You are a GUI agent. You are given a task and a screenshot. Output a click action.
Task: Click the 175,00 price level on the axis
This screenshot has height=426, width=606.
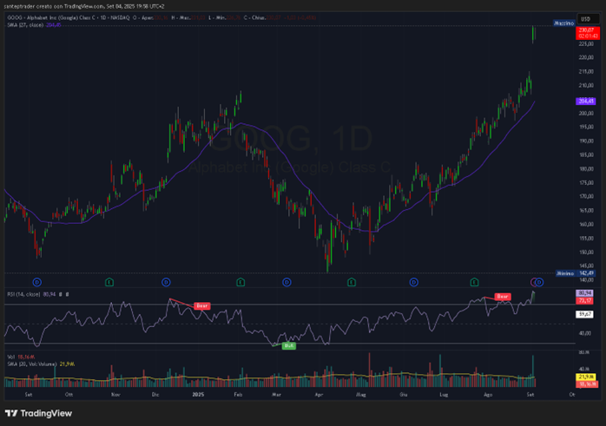[x=586, y=183]
